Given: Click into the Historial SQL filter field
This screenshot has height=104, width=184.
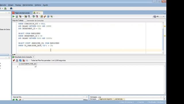Looking at the screenshot, I should (x=53, y=100).
